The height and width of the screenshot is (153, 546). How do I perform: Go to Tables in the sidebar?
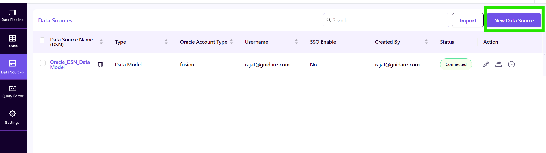tap(12, 41)
